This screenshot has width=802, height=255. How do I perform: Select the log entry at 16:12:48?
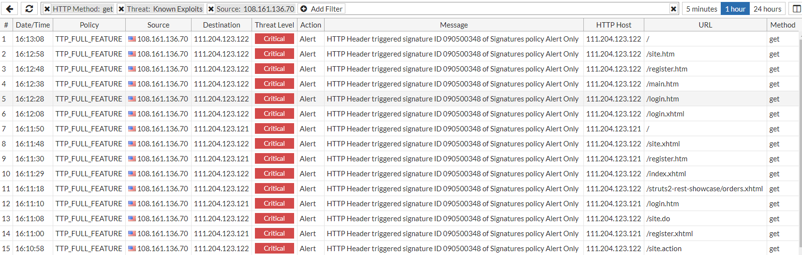[400, 69]
